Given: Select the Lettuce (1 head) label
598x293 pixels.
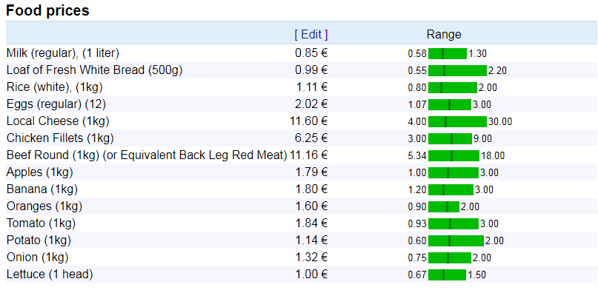Looking at the screenshot, I should point(50,274).
